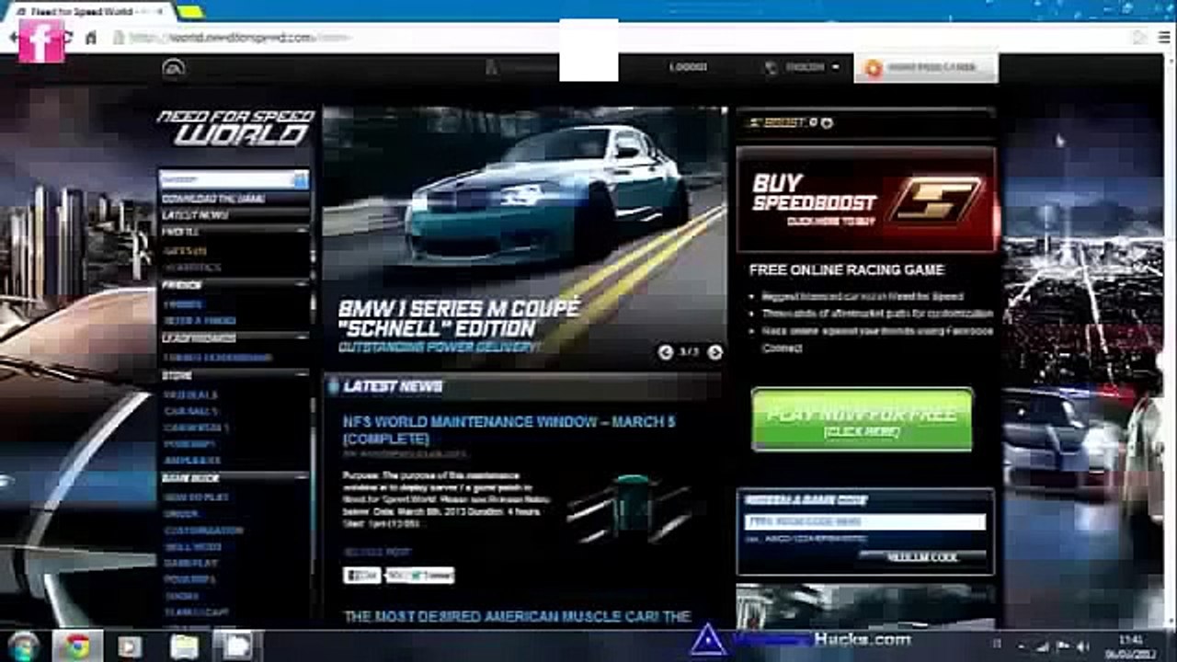Image resolution: width=1177 pixels, height=662 pixels.
Task: Click the Facebook Like button under the article
Action: 362,576
